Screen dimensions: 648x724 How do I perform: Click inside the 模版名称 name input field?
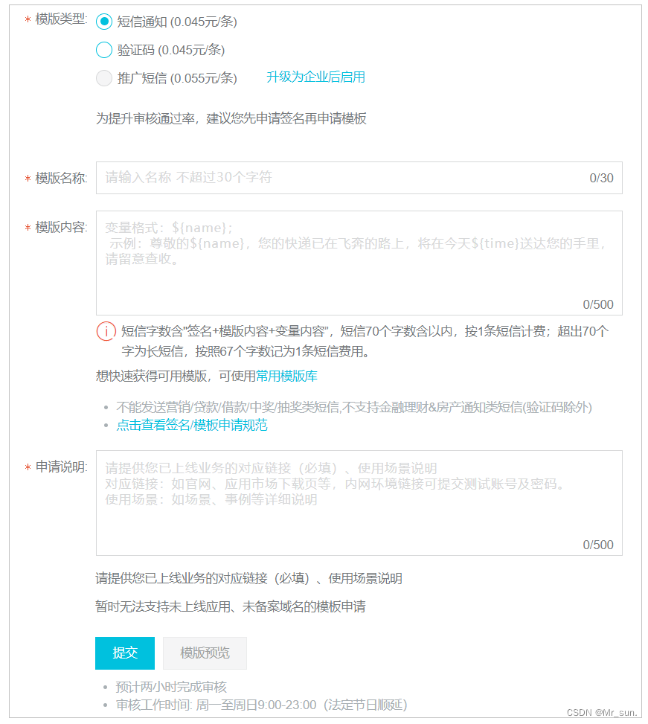[298, 178]
